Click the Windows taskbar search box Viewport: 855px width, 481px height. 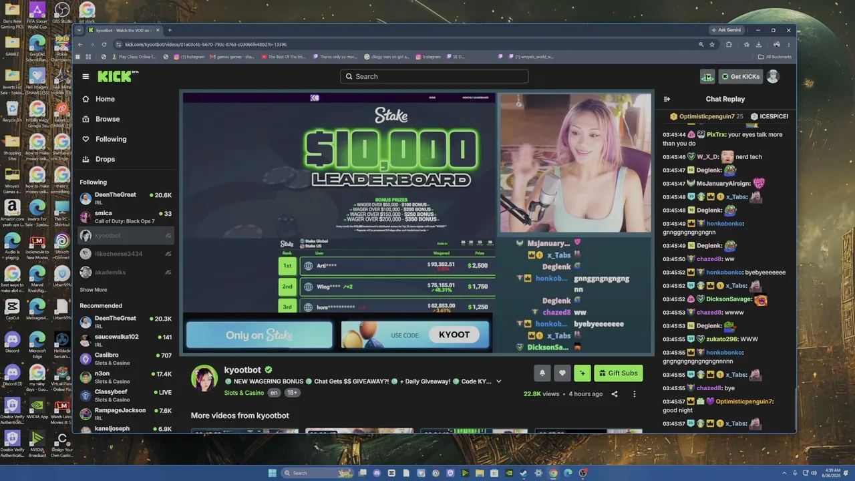317,473
